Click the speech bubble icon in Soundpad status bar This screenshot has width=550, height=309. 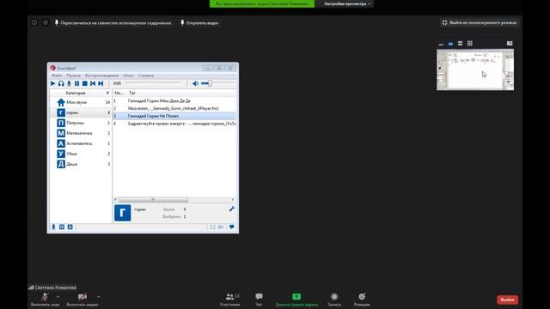232,227
